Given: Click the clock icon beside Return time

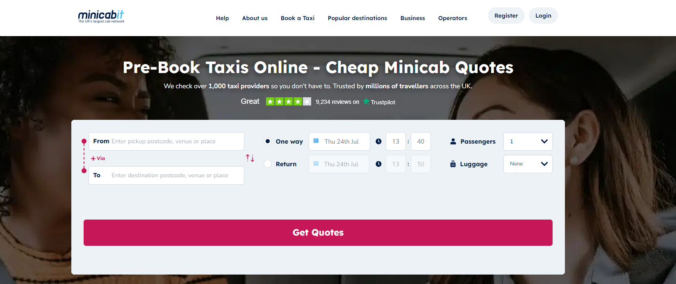Looking at the screenshot, I should [378, 164].
